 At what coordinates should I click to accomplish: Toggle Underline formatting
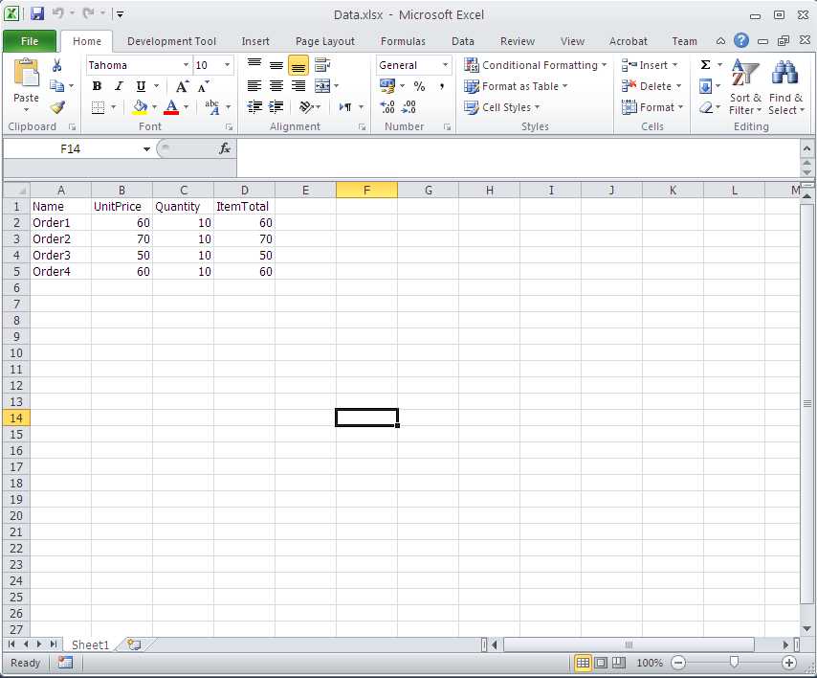click(x=141, y=86)
